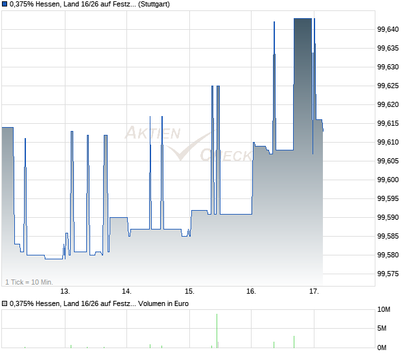Click the grey legend square beside Volumen title

5,303
